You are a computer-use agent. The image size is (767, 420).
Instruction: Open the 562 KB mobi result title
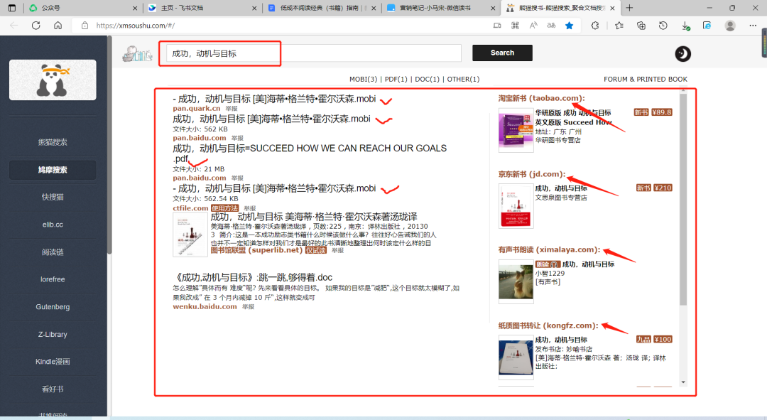[271, 119]
